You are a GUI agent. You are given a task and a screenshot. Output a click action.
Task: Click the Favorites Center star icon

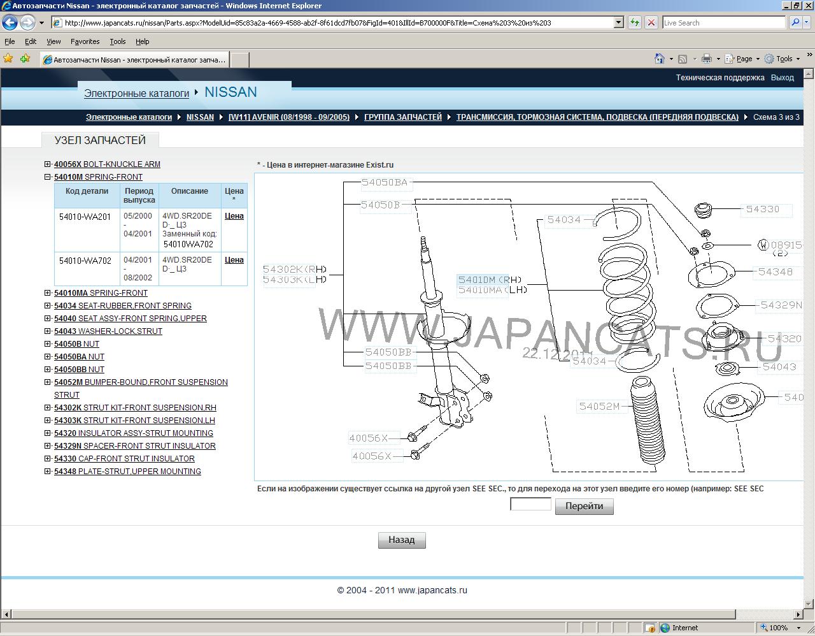point(8,59)
